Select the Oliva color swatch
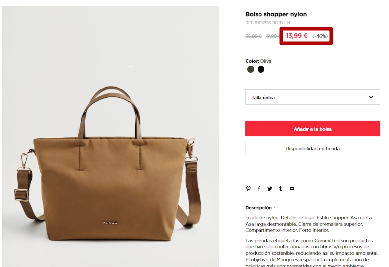The width and height of the screenshot is (389, 267). coord(251,69)
